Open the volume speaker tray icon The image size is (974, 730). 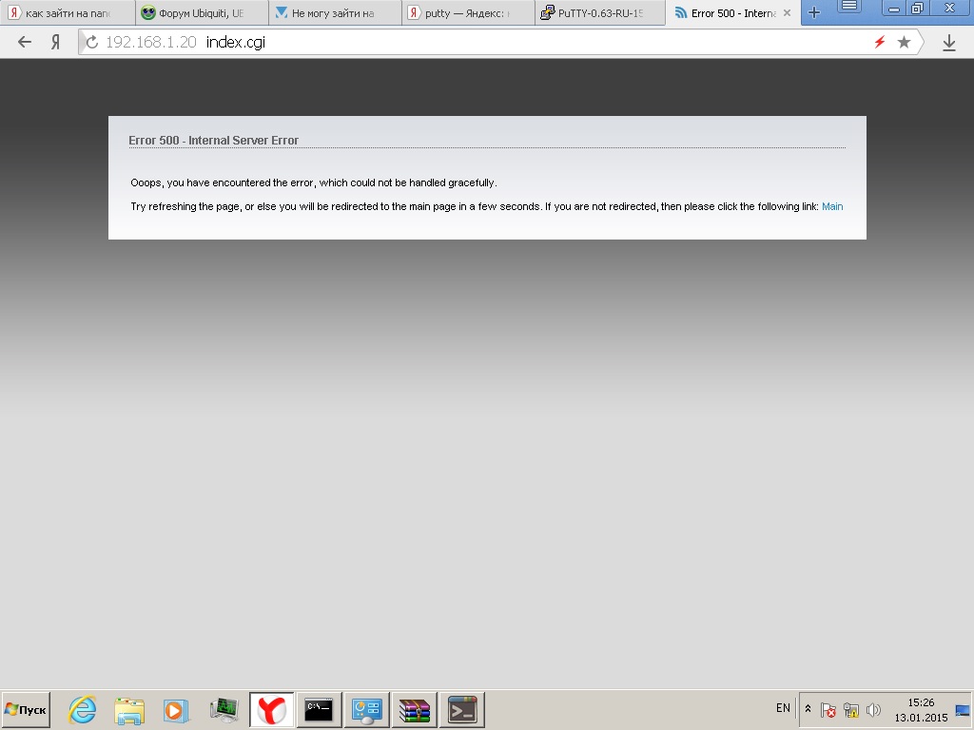tap(873, 709)
